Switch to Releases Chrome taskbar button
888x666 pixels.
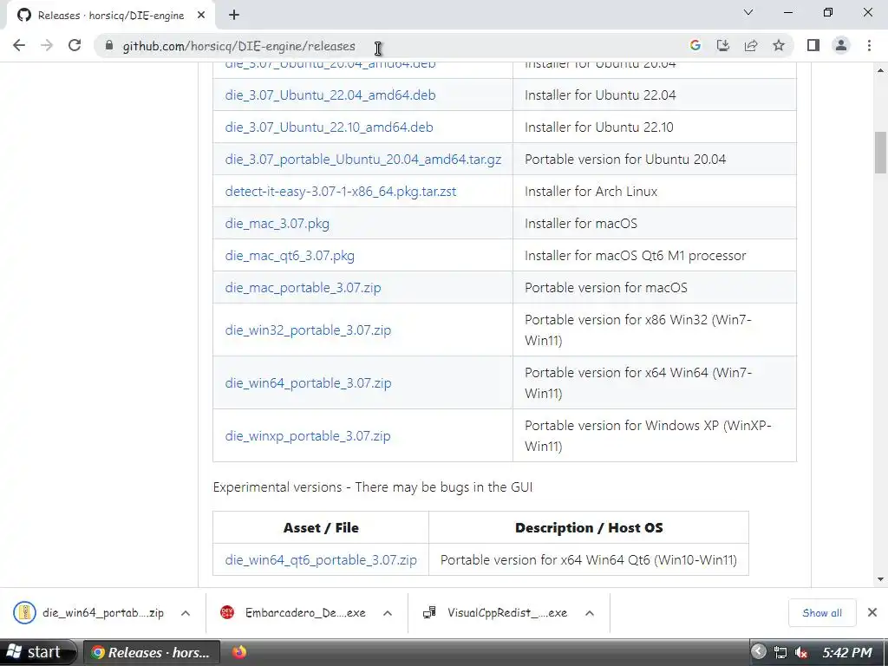tap(150, 652)
